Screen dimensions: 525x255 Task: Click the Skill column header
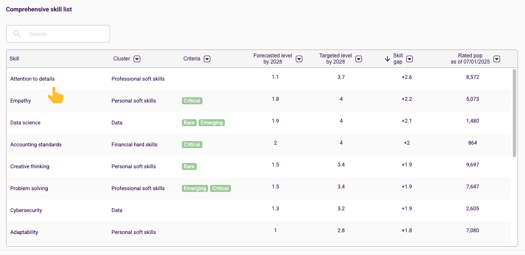14,59
